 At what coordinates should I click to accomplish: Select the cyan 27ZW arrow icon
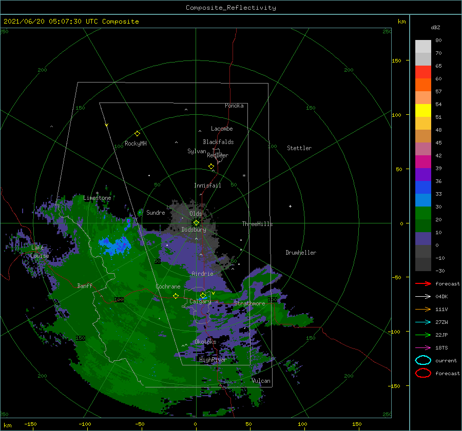pyautogui.click(x=423, y=322)
